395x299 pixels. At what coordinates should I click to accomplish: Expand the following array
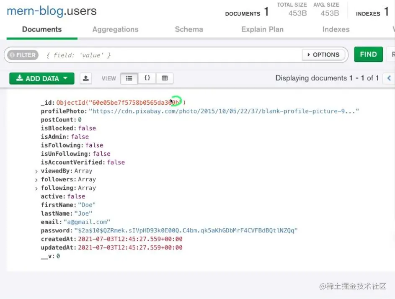36,188
